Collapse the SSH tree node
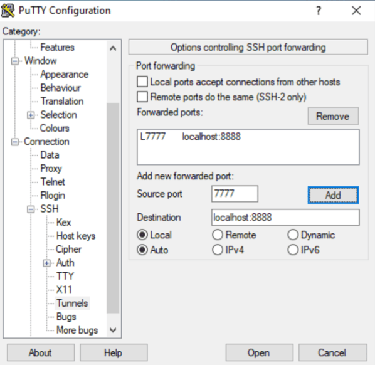Viewport: 375px width, 365px height. (x=31, y=209)
